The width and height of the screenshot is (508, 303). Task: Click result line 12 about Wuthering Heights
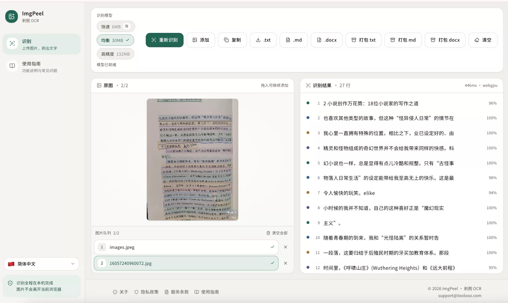(x=401, y=268)
